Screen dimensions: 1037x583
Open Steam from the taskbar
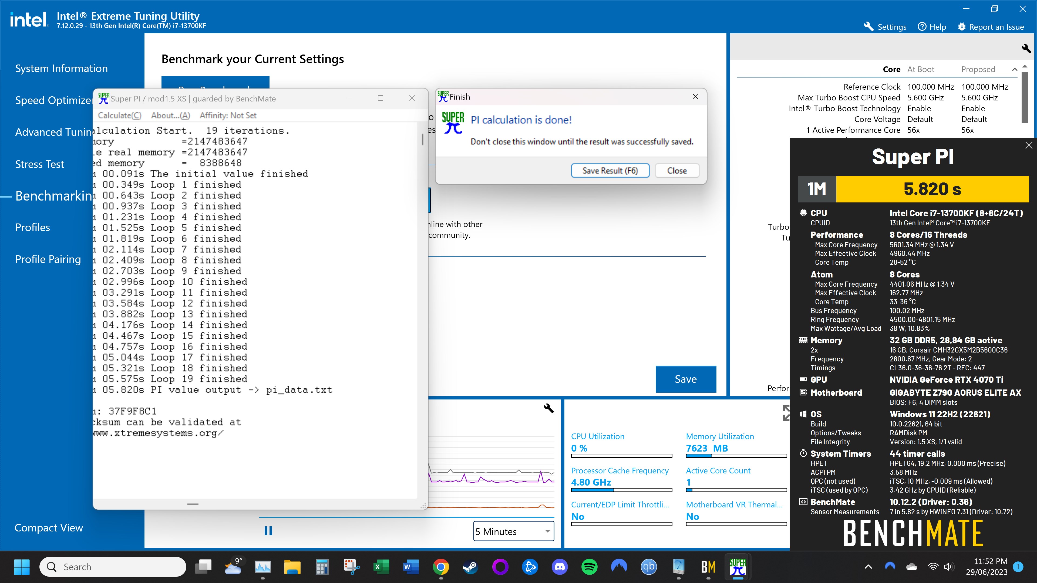coord(470,567)
